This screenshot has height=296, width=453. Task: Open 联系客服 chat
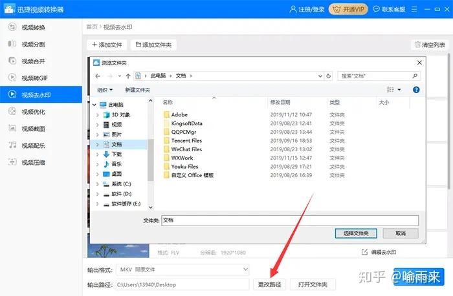click(x=389, y=10)
